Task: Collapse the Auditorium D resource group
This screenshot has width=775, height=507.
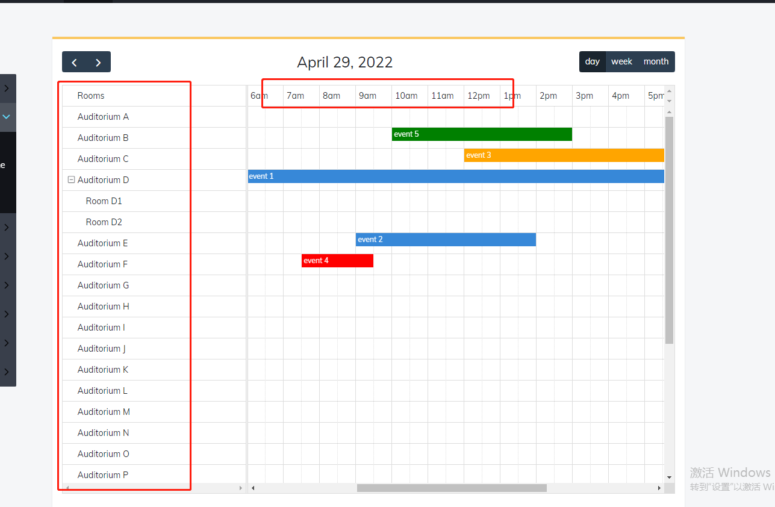Action: (71, 179)
